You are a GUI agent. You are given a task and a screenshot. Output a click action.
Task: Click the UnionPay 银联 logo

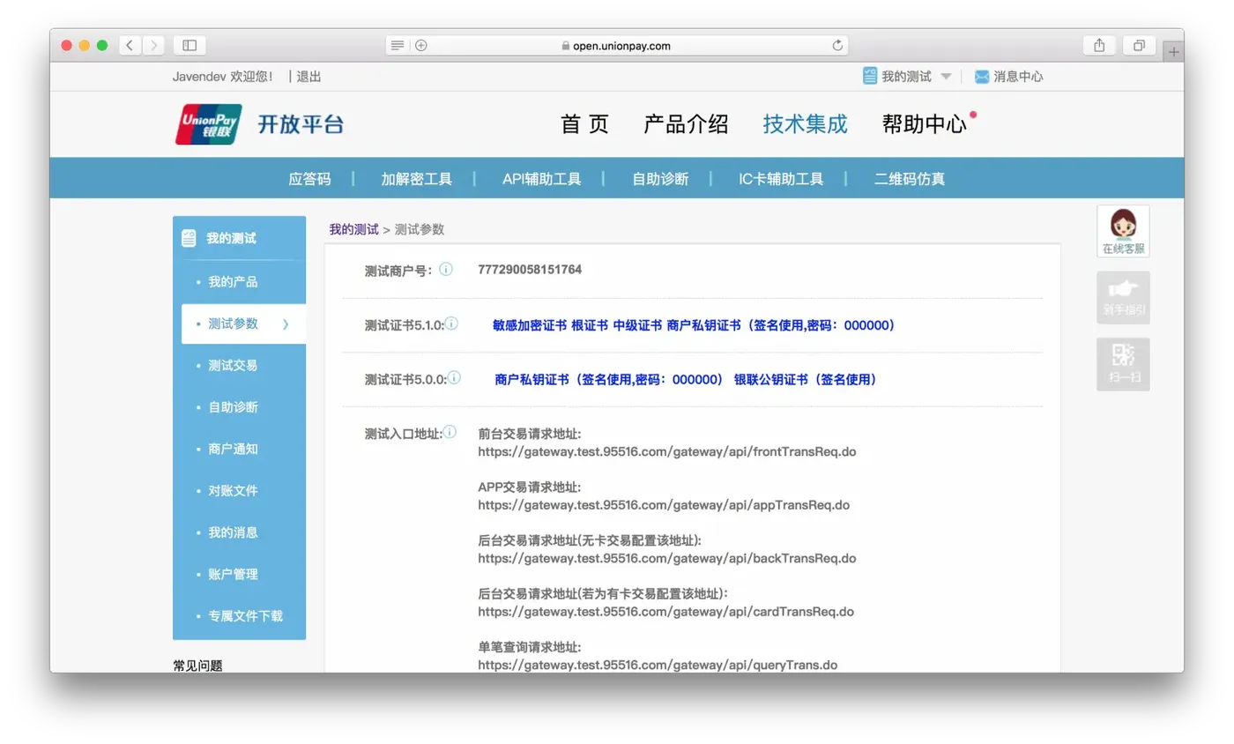tap(207, 123)
